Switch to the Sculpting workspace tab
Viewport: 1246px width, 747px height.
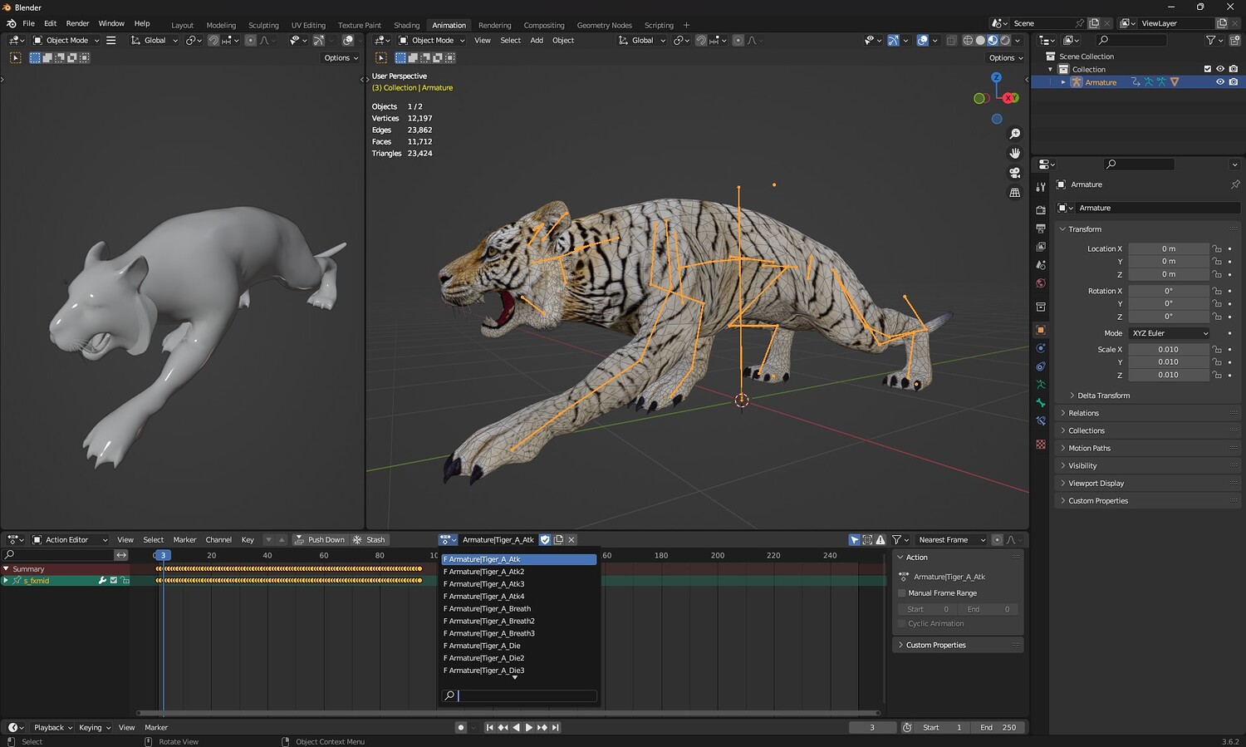[263, 26]
